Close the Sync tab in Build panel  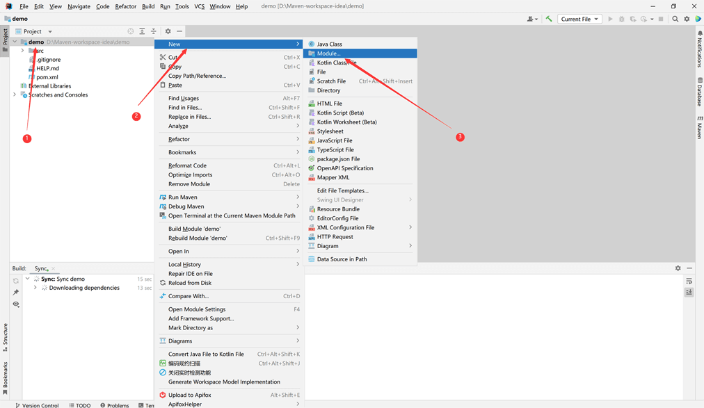pyautogui.click(x=53, y=268)
